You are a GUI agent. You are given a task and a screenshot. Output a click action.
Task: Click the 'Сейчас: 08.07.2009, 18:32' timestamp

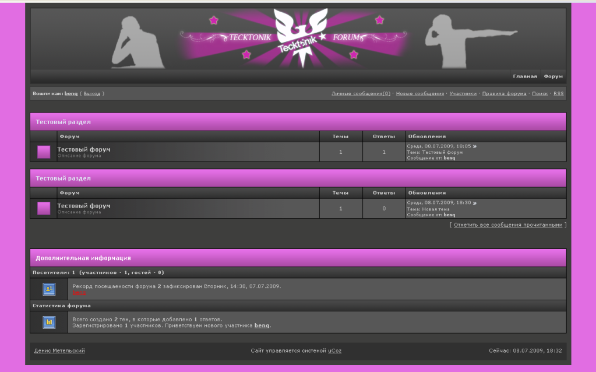(x=526, y=350)
